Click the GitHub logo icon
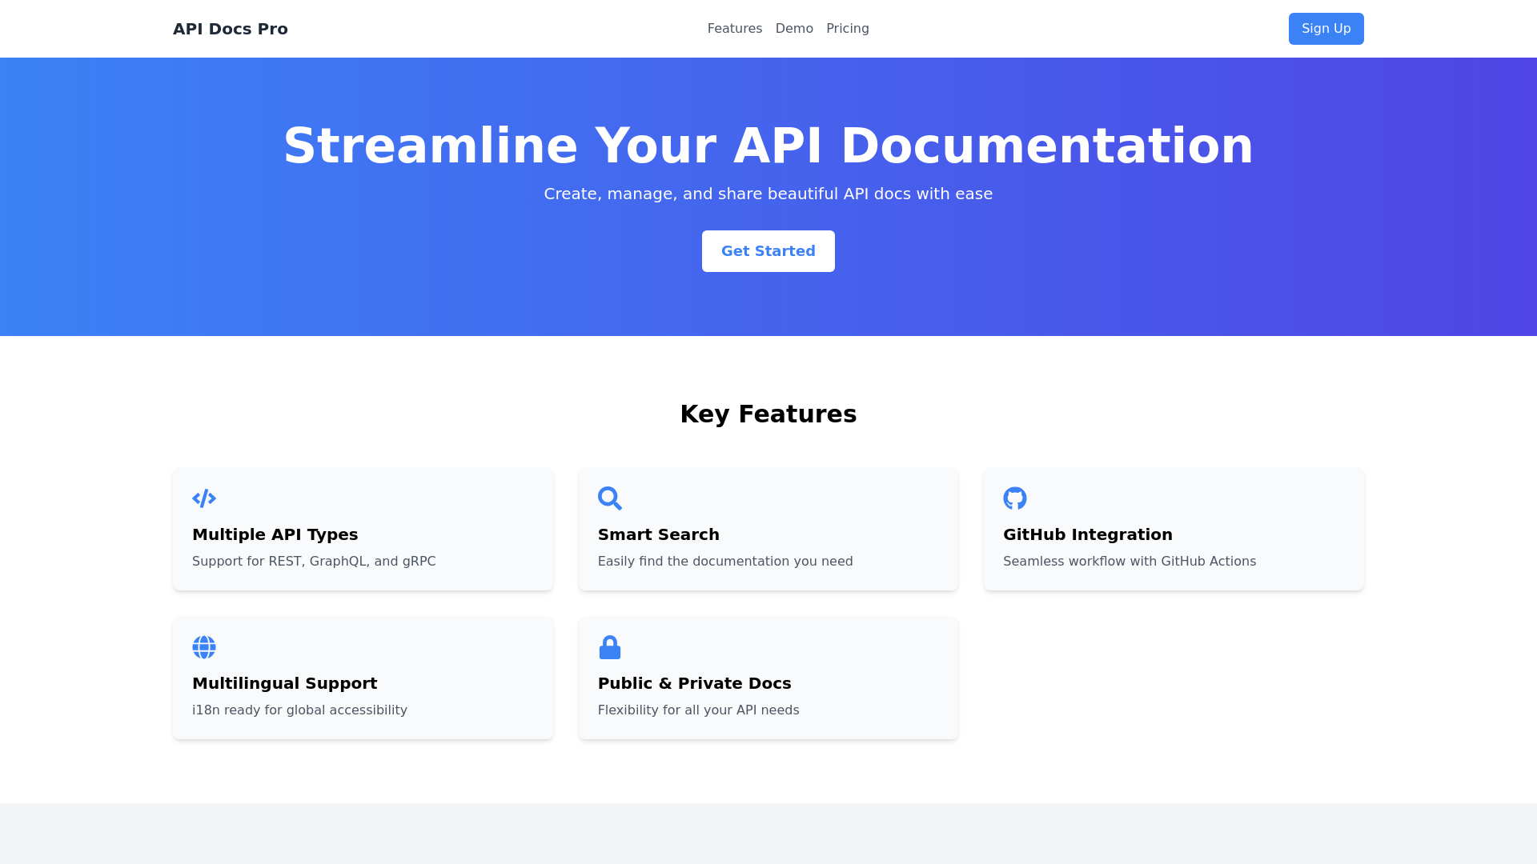Image resolution: width=1537 pixels, height=864 pixels. 1015,498
